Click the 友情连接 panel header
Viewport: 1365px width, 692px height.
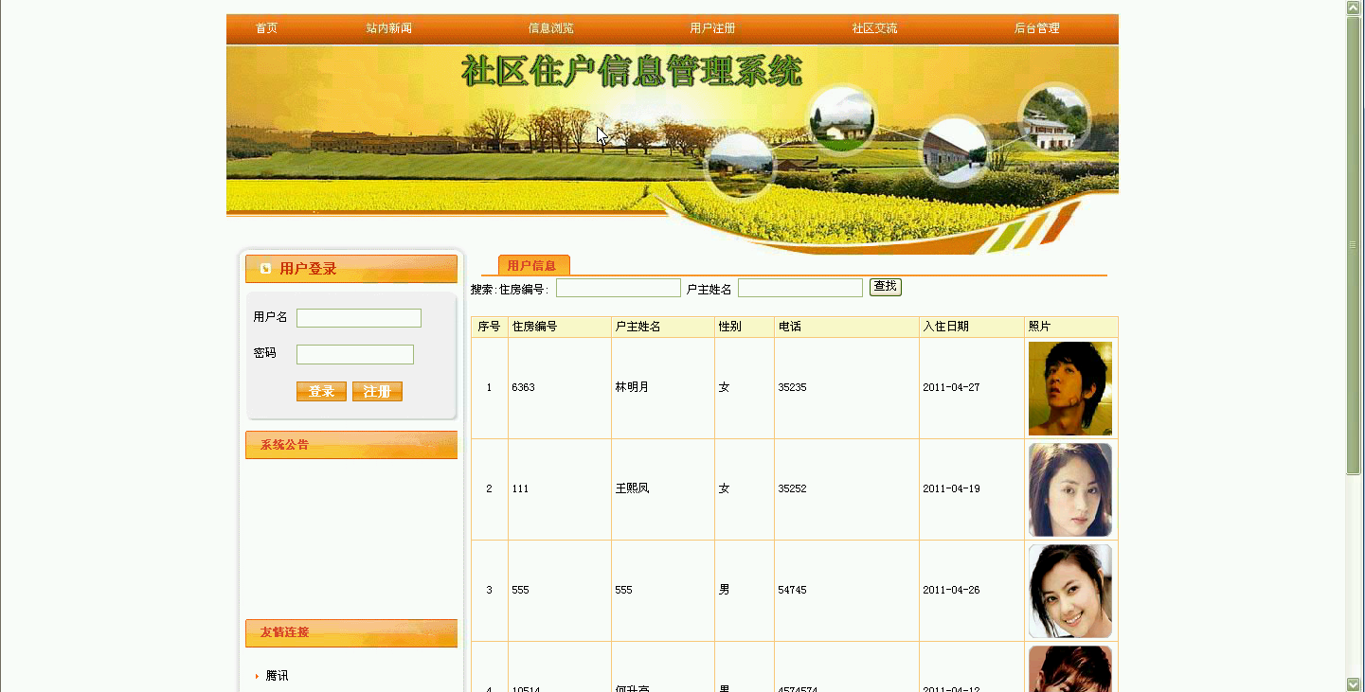click(351, 633)
